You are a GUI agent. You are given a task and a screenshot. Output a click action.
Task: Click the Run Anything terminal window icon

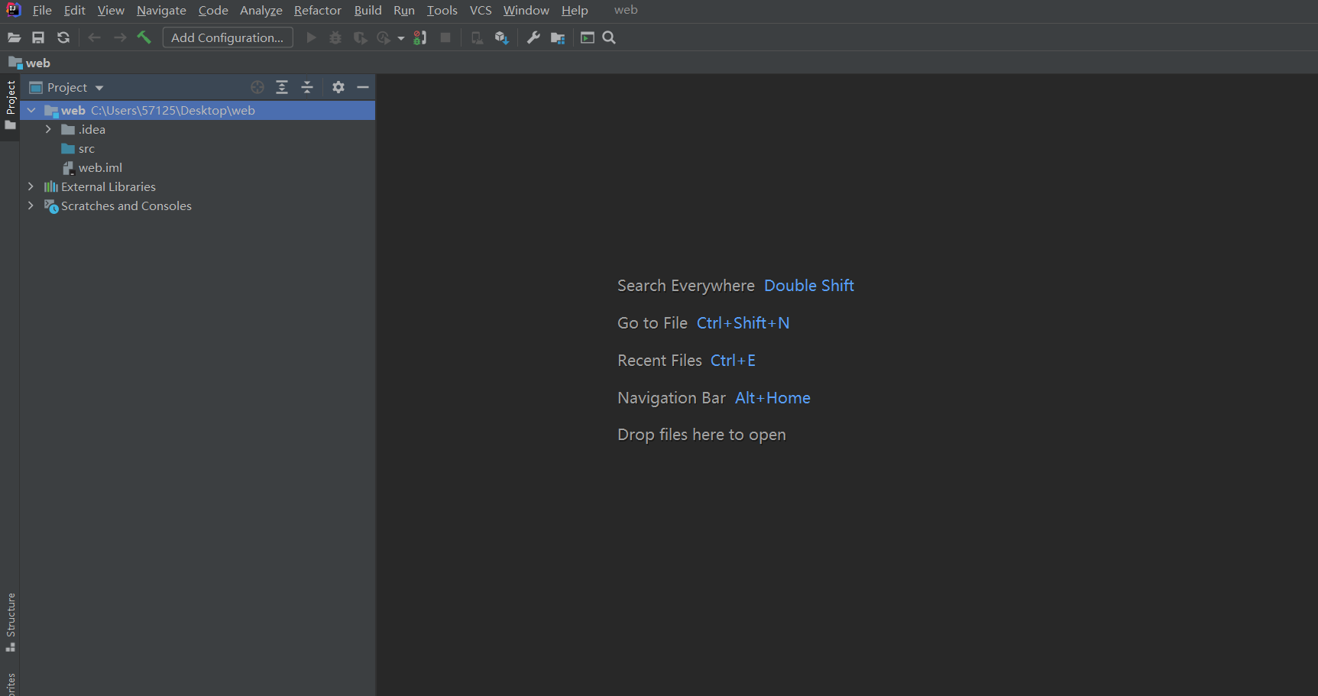click(x=588, y=37)
